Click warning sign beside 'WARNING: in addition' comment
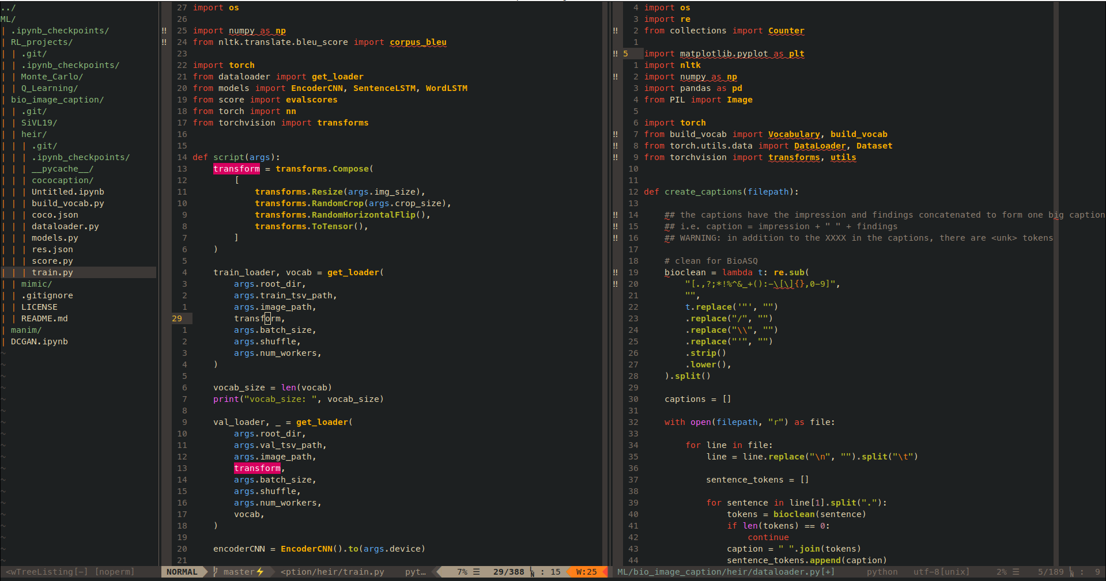 616,238
